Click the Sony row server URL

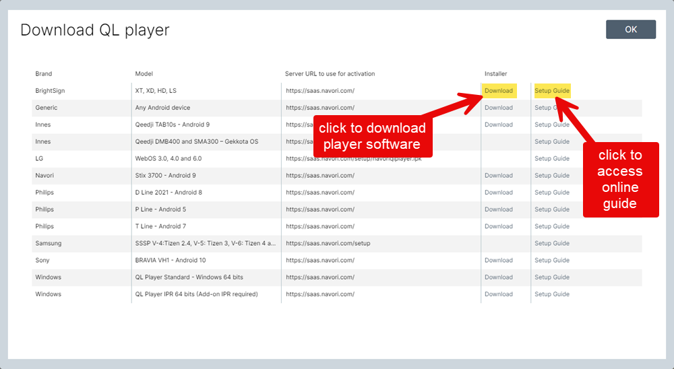click(x=320, y=261)
